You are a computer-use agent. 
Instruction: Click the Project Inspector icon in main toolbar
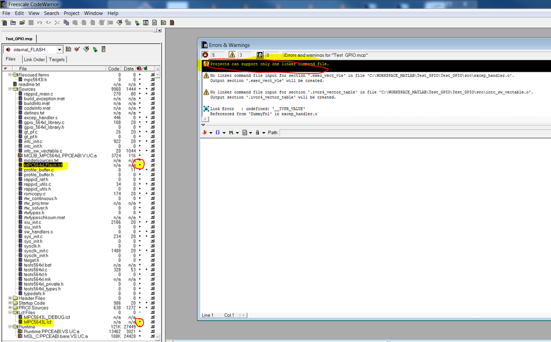146,23
